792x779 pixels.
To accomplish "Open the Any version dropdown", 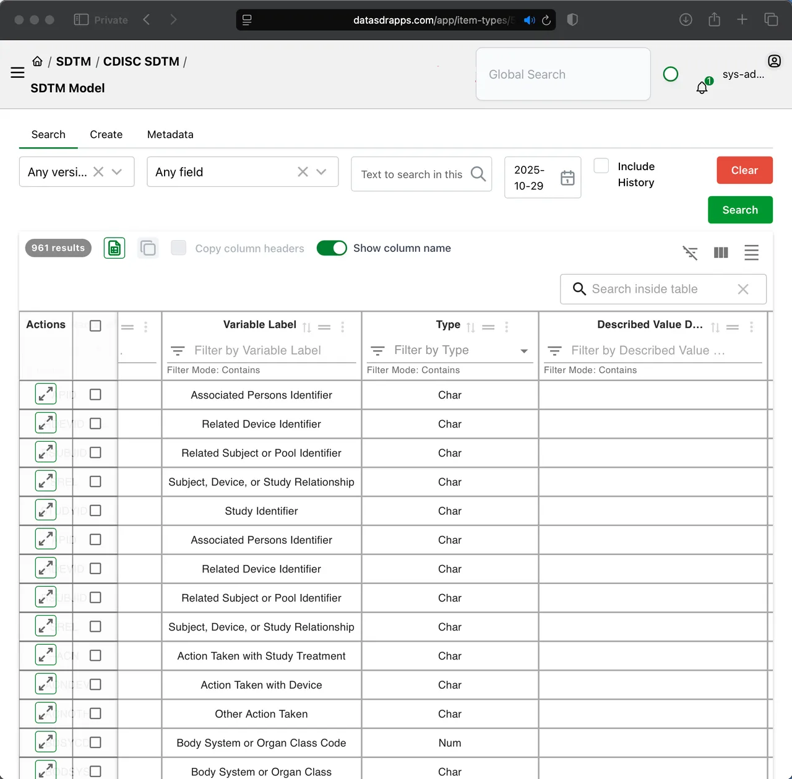I will (117, 172).
